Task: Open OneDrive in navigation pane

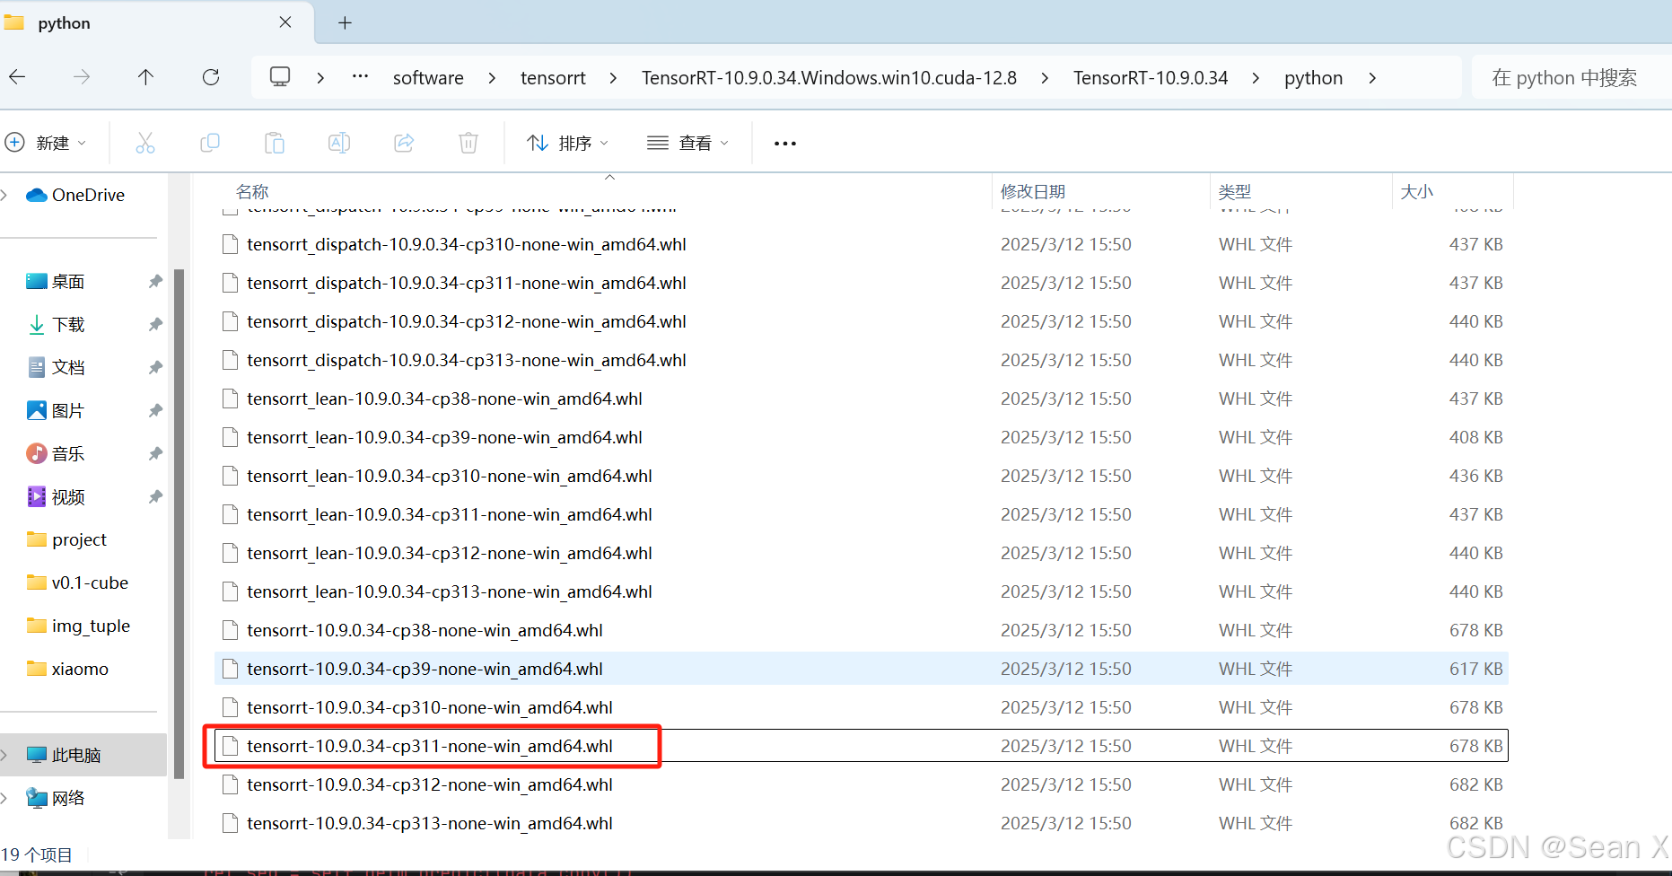Action: 75,195
